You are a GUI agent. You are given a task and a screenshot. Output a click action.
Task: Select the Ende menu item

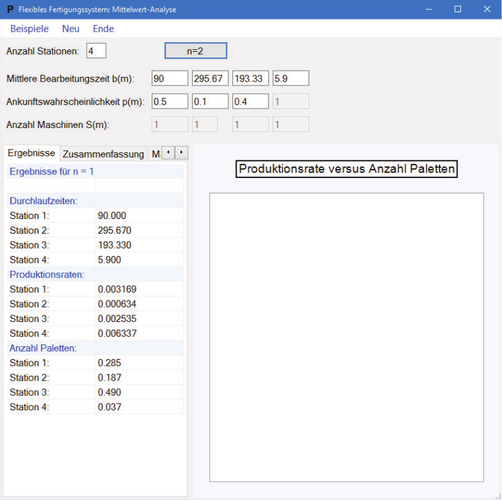[x=103, y=29]
